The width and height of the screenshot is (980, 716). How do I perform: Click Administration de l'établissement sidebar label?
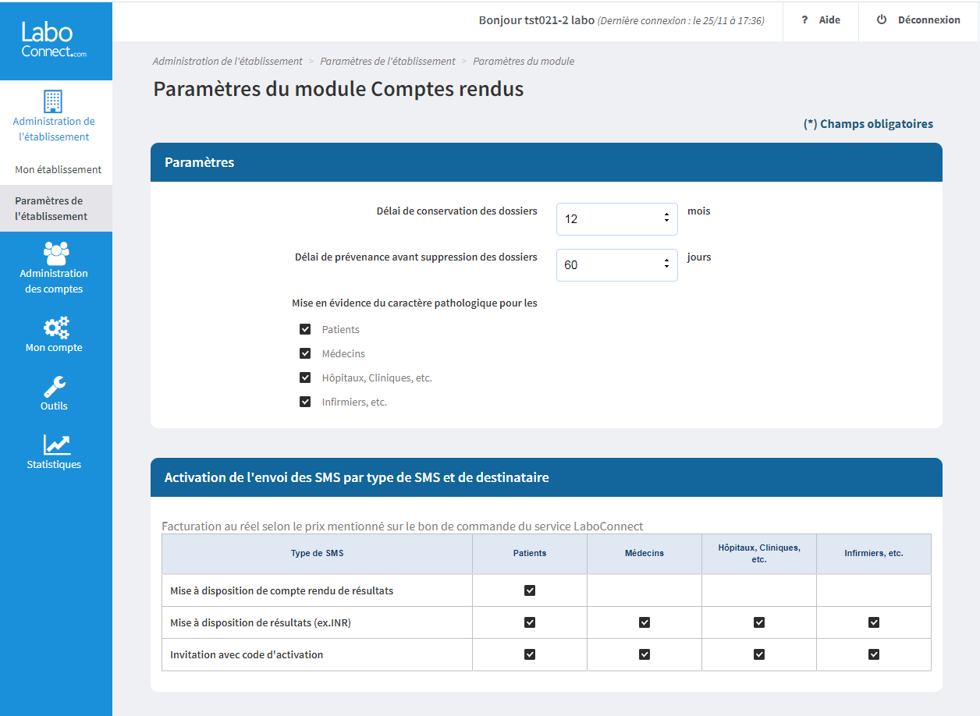54,129
